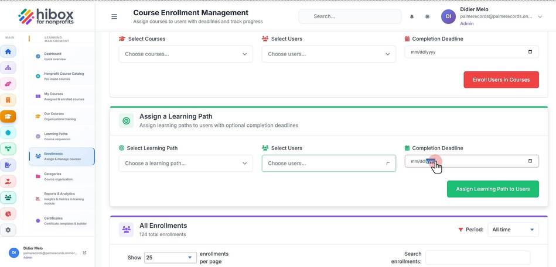556x267 pixels.
Task: Click the top Completion Deadline date field
Action: (x=472, y=52)
